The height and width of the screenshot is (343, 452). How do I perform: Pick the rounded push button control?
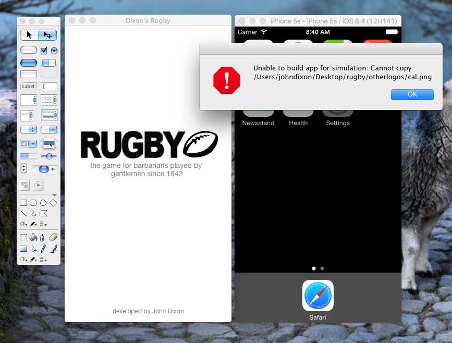coord(29,50)
